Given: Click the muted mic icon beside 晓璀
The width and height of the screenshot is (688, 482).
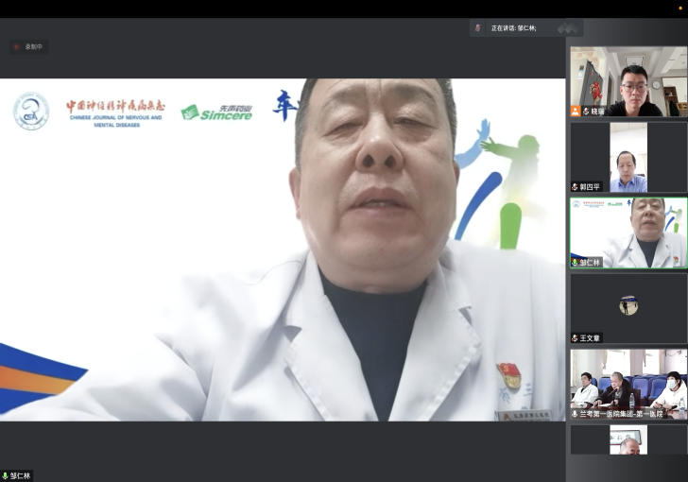Looking at the screenshot, I should 586,112.
